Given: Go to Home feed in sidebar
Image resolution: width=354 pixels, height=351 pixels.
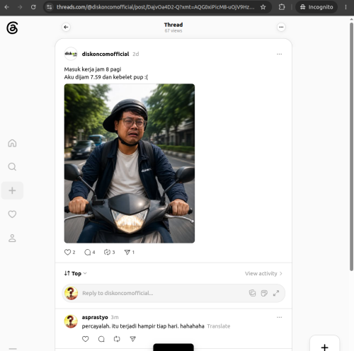Looking at the screenshot, I should tap(12, 143).
